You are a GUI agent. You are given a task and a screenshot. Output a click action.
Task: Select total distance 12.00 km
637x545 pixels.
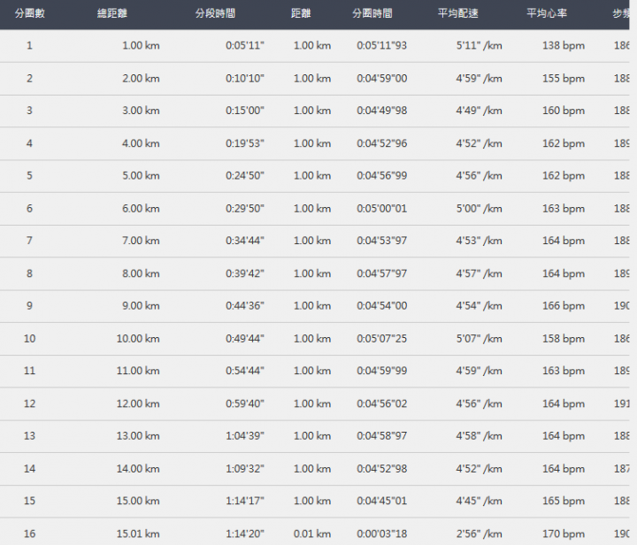coord(138,403)
